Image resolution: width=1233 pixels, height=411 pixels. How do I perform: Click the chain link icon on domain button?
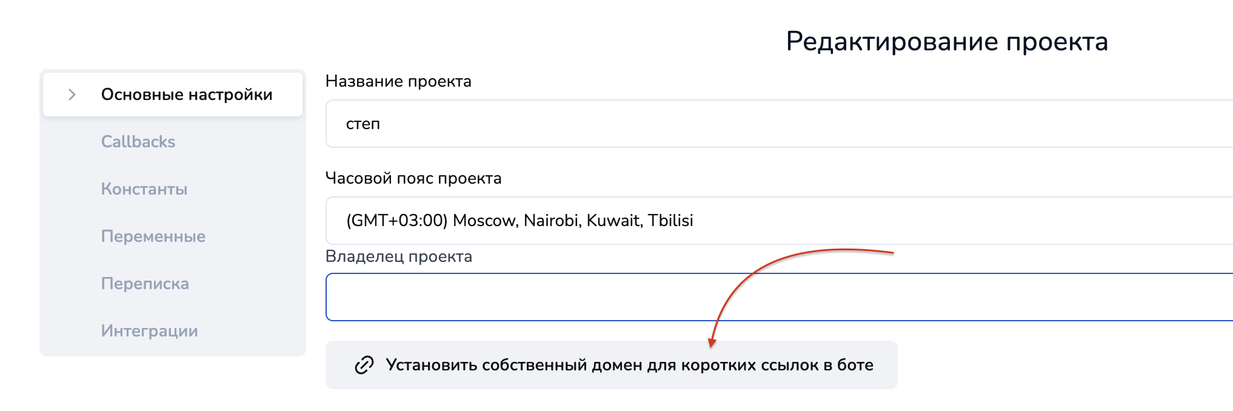coord(364,365)
